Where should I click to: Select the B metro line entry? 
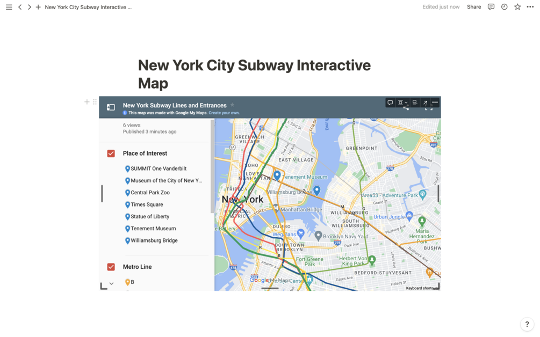pyautogui.click(x=129, y=282)
